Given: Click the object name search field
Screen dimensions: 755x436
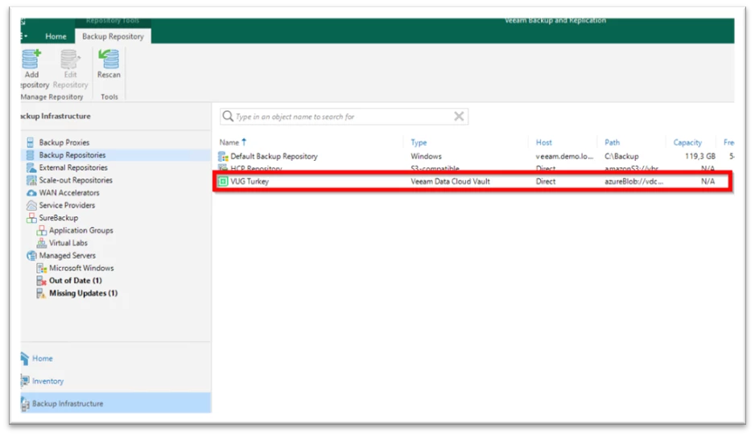Looking at the screenshot, I should [x=343, y=117].
